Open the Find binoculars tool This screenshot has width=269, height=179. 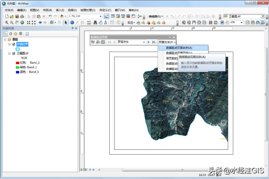[x=95, y=22]
